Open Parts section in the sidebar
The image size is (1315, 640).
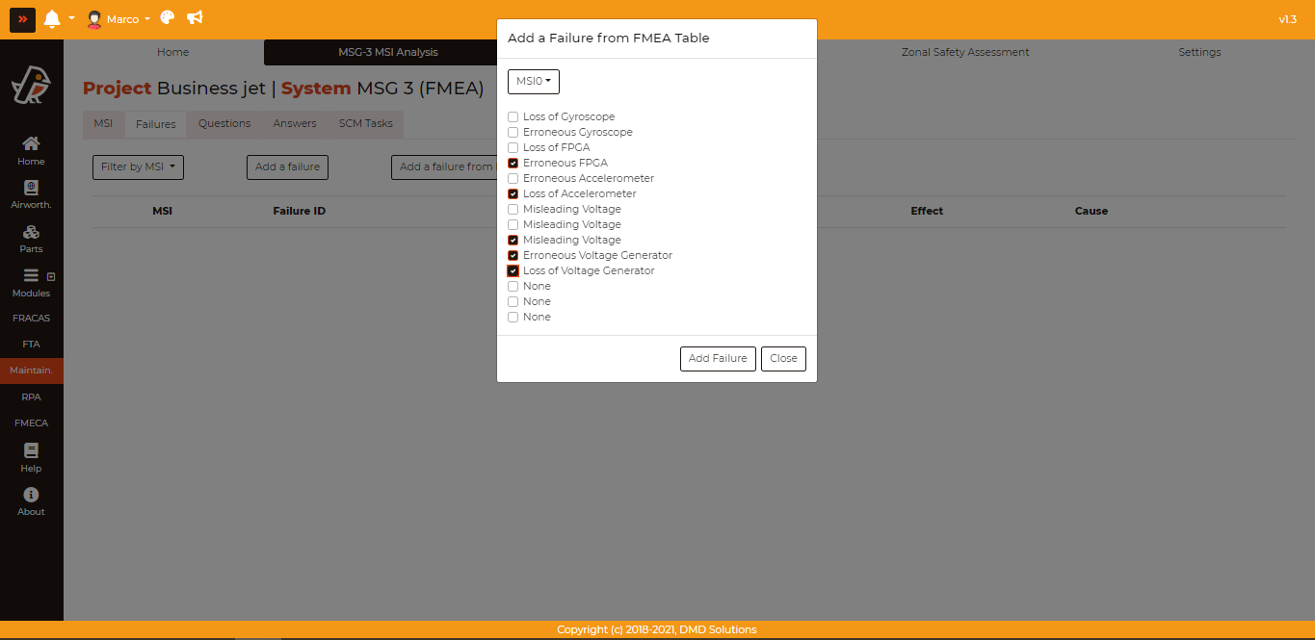coord(31,239)
